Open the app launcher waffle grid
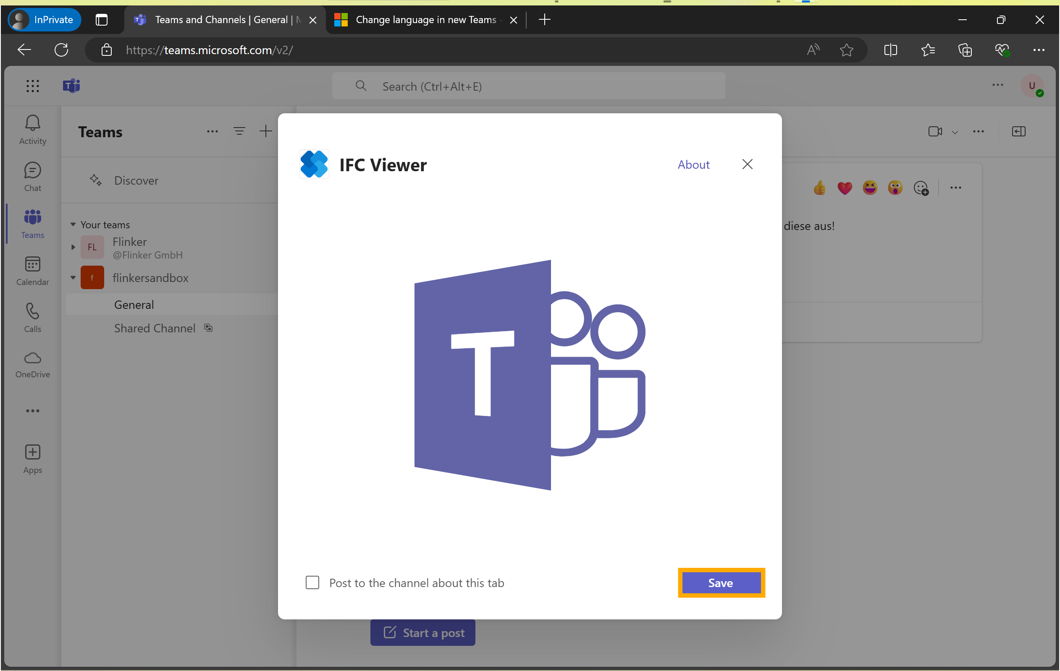This screenshot has height=671, width=1060. pos(33,86)
